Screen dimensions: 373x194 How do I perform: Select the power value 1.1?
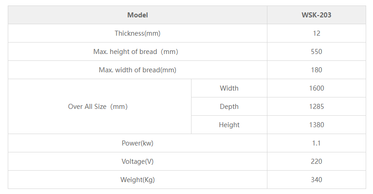[316, 143]
